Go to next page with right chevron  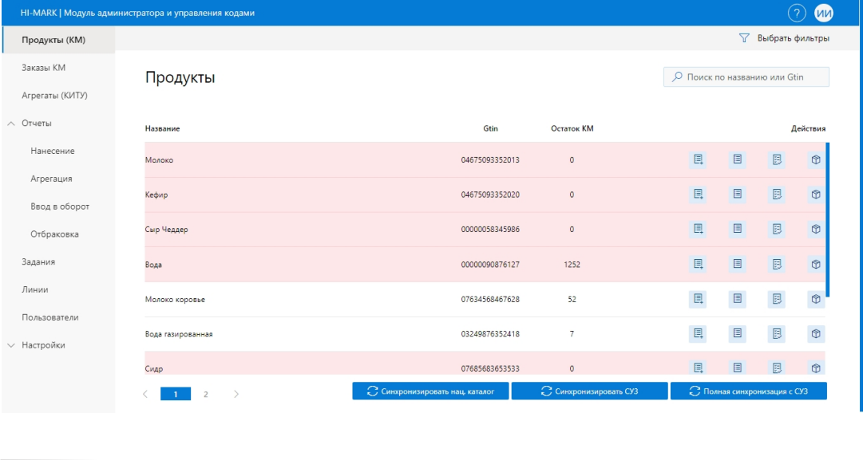coord(236,394)
